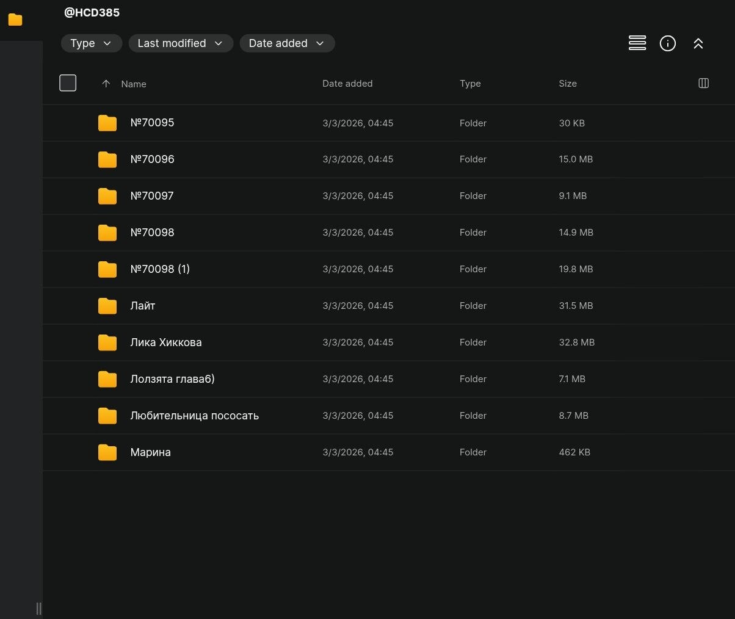Open the column settings icon

[x=703, y=84]
